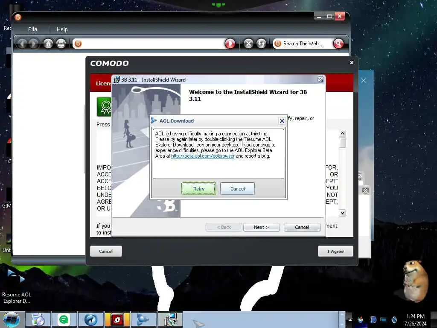437x328 pixels.
Task: Maximize the browser window
Action: pyautogui.click(x=329, y=17)
